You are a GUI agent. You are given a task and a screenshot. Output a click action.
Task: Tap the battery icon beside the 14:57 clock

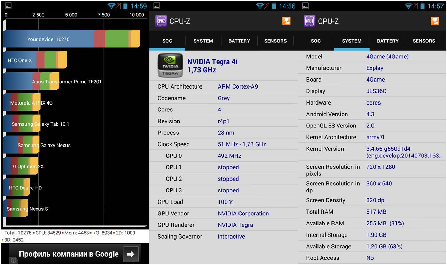(422, 6)
